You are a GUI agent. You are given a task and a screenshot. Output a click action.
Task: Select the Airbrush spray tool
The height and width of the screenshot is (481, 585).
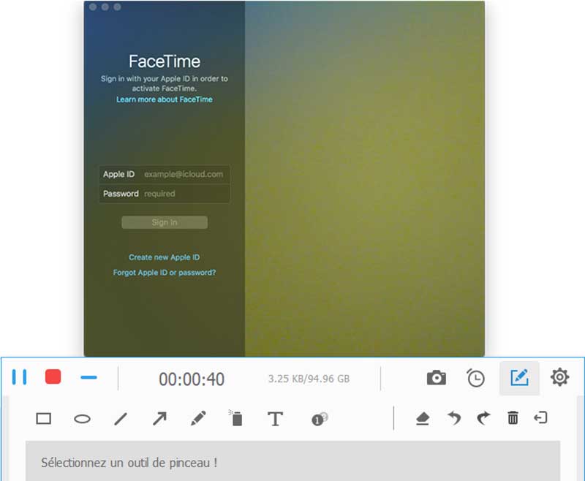(x=237, y=419)
